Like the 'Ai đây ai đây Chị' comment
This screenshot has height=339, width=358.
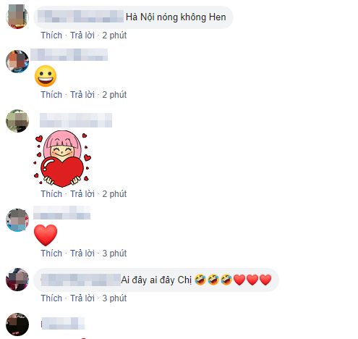(x=51, y=298)
